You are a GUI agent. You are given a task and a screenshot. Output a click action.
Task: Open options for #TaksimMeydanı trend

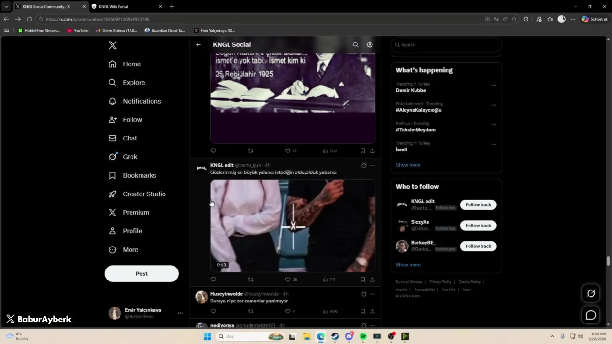493,125
